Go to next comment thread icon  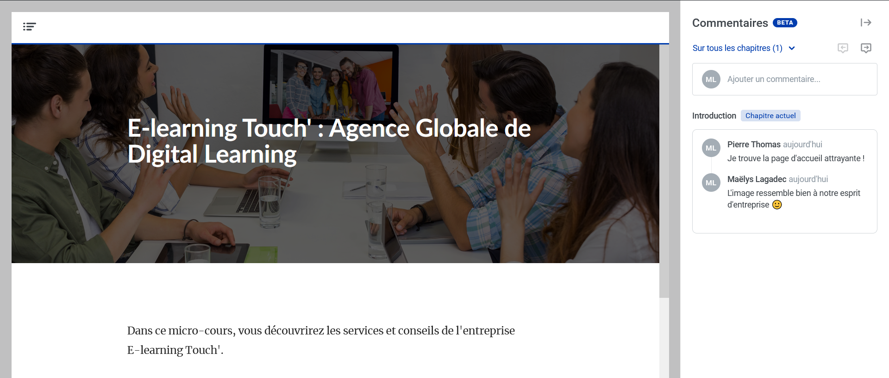pos(866,48)
